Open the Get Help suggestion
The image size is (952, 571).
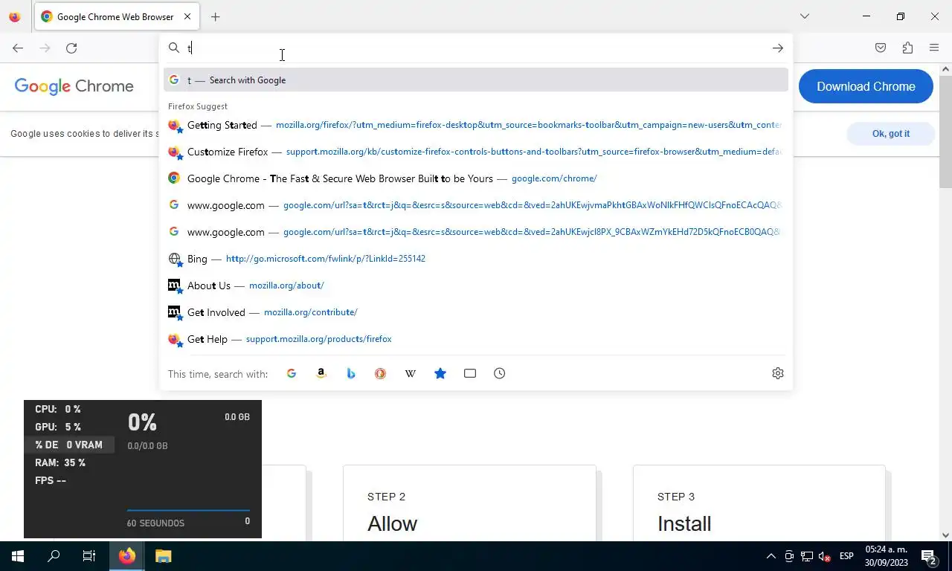[x=476, y=339]
